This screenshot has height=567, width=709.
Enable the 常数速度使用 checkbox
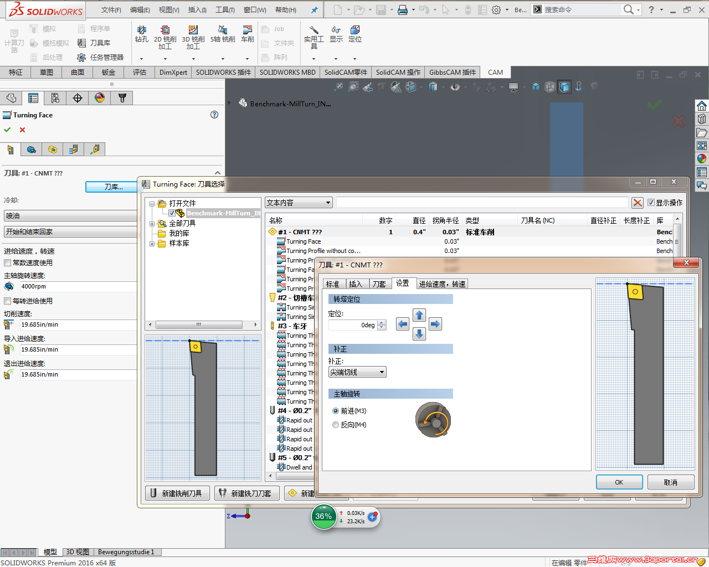click(7, 263)
